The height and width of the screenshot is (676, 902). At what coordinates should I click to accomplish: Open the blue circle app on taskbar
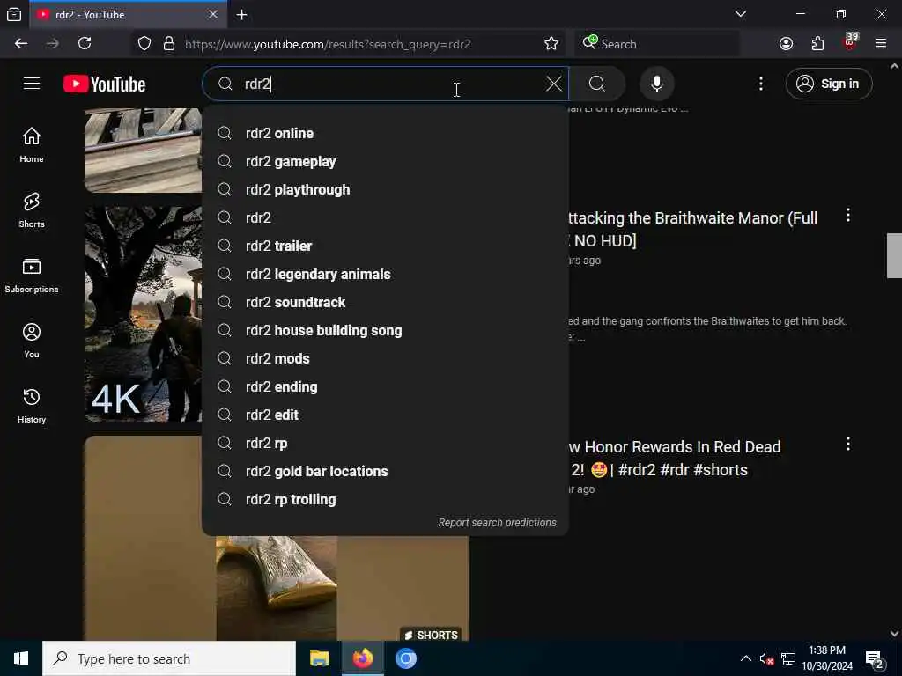tap(405, 658)
